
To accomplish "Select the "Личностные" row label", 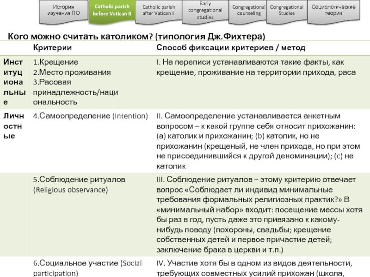I will coord(15,126).
